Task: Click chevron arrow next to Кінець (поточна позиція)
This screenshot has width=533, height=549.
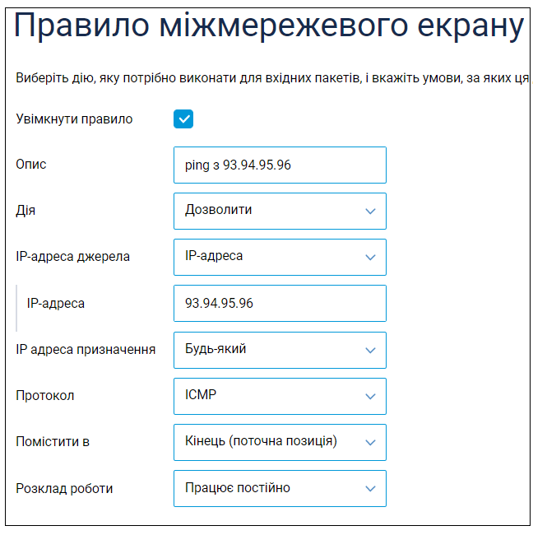Action: (x=370, y=443)
